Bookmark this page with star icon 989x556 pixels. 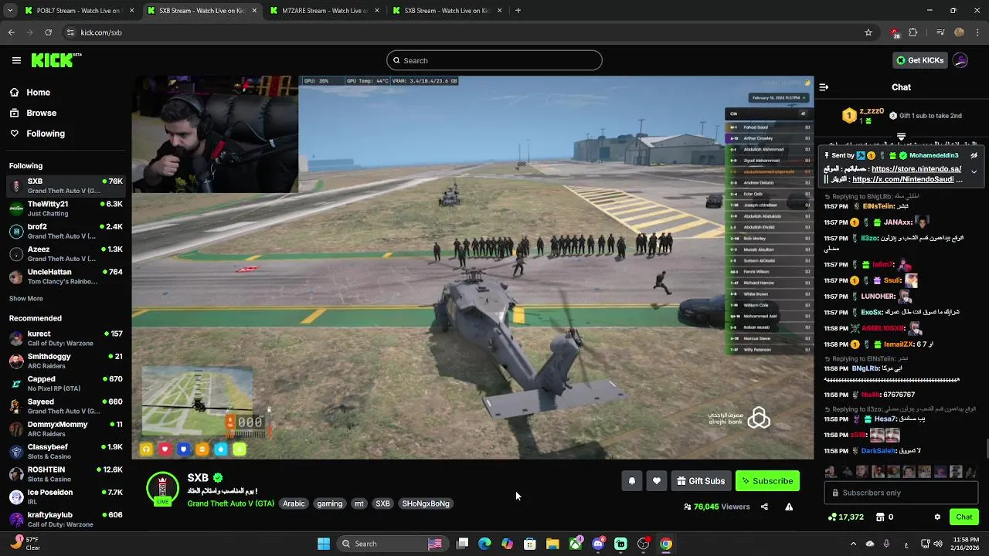tap(868, 32)
